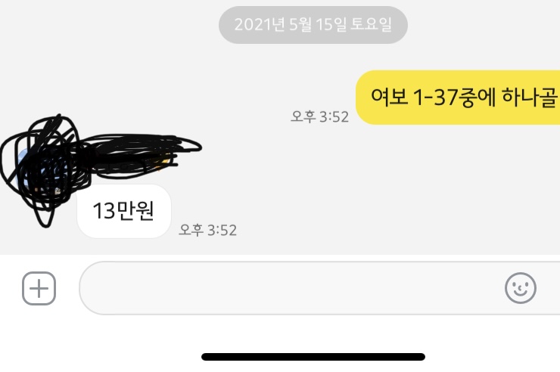Open the emoticon smiley picker
This screenshot has height=372, width=560.
tap(521, 288)
